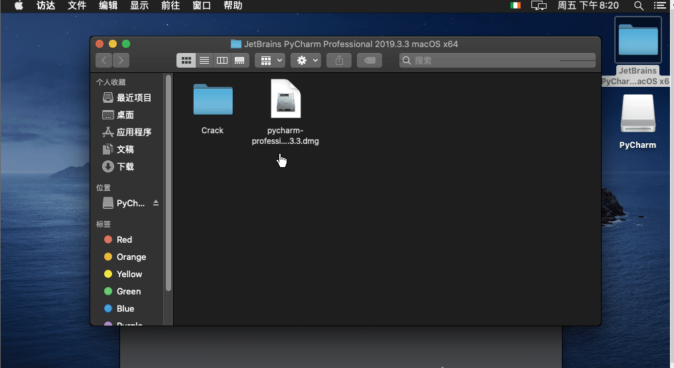The height and width of the screenshot is (368, 674).
Task: Select the PyCh... volume in the sidebar
Action: pyautogui.click(x=124, y=203)
